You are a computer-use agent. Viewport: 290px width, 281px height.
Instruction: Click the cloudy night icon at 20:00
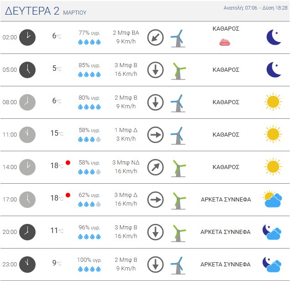click(x=273, y=232)
